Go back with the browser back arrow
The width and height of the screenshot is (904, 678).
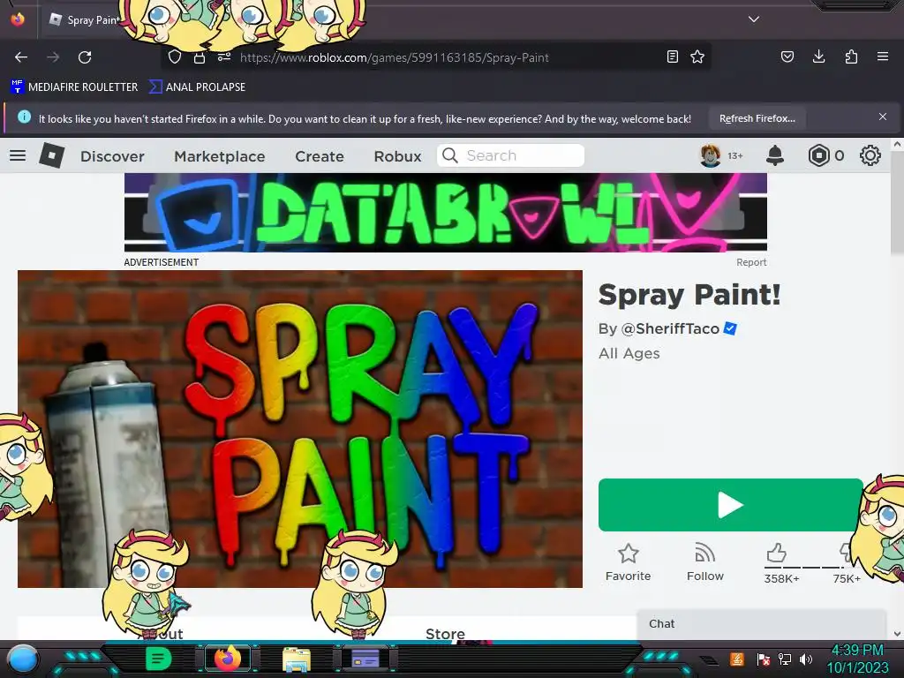pos(21,57)
